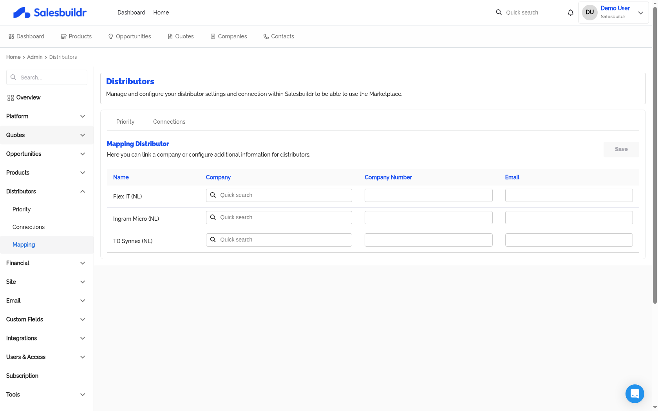The height and width of the screenshot is (411, 658).
Task: Go to Products in the nav bar
Action: pos(76,36)
